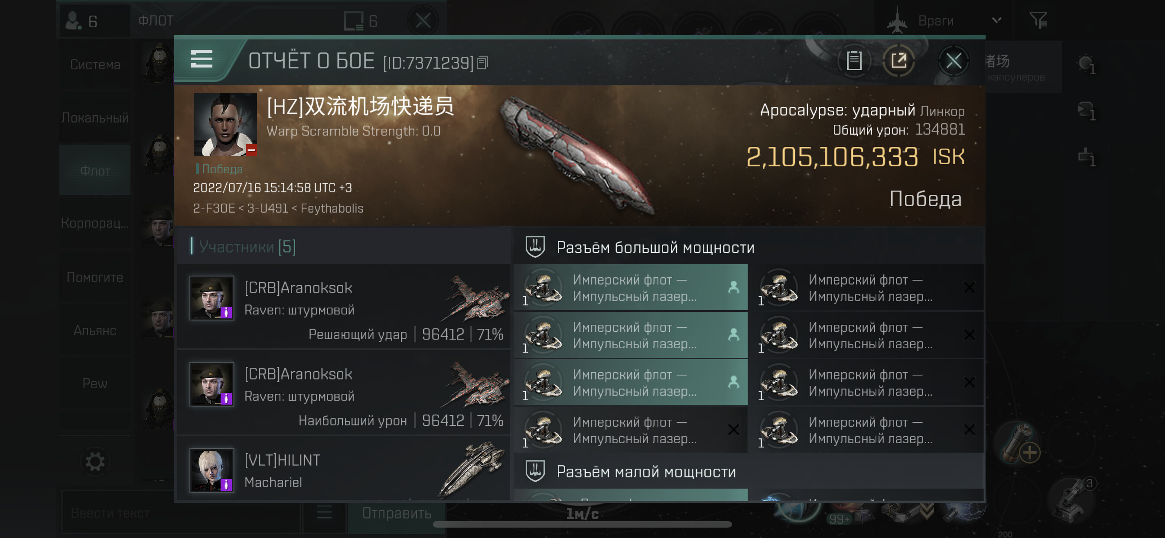Open victim pilot portrait in report header
Screen dimensions: 1165x538
point(225,124)
